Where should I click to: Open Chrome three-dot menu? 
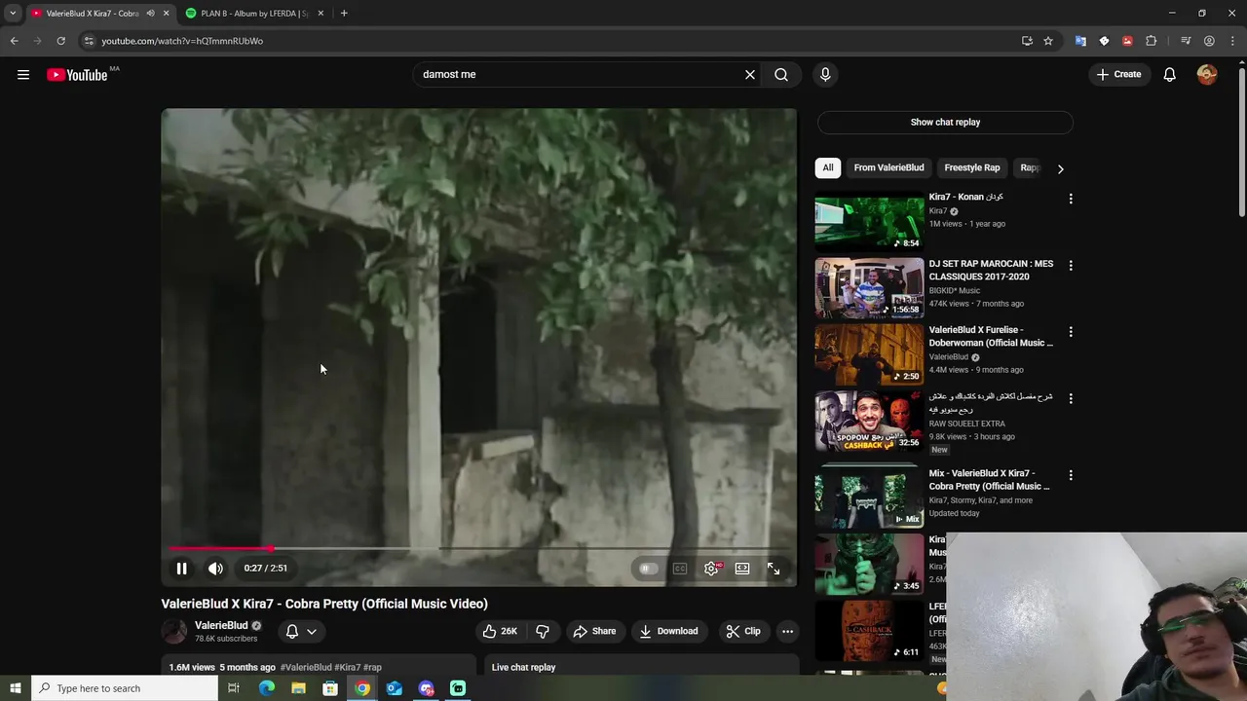1232,41
